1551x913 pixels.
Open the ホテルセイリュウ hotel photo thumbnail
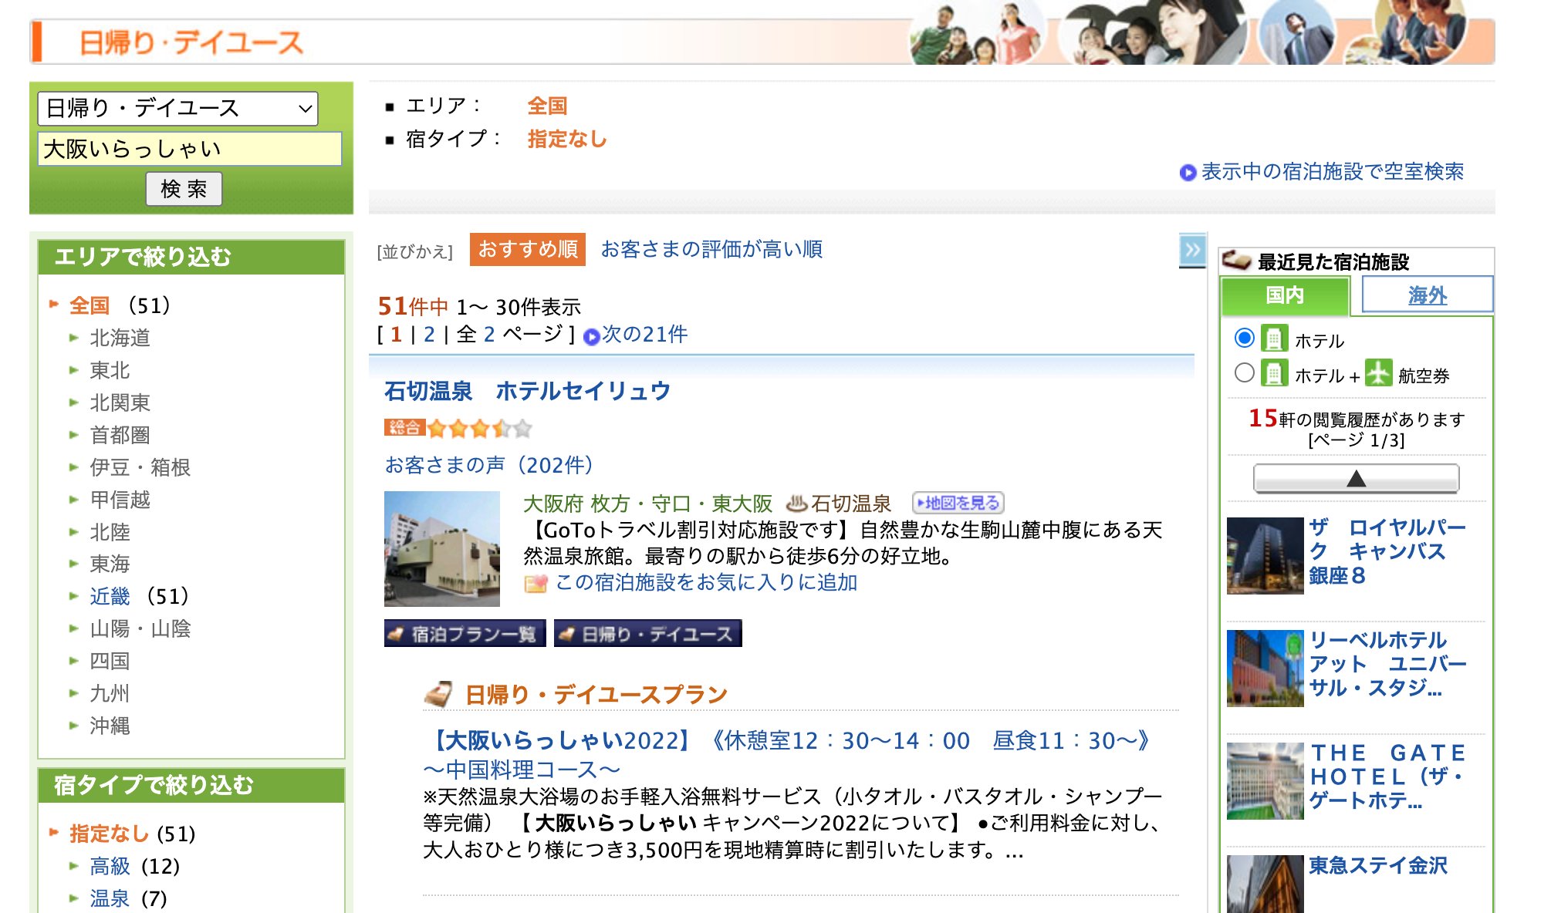pyautogui.click(x=442, y=549)
